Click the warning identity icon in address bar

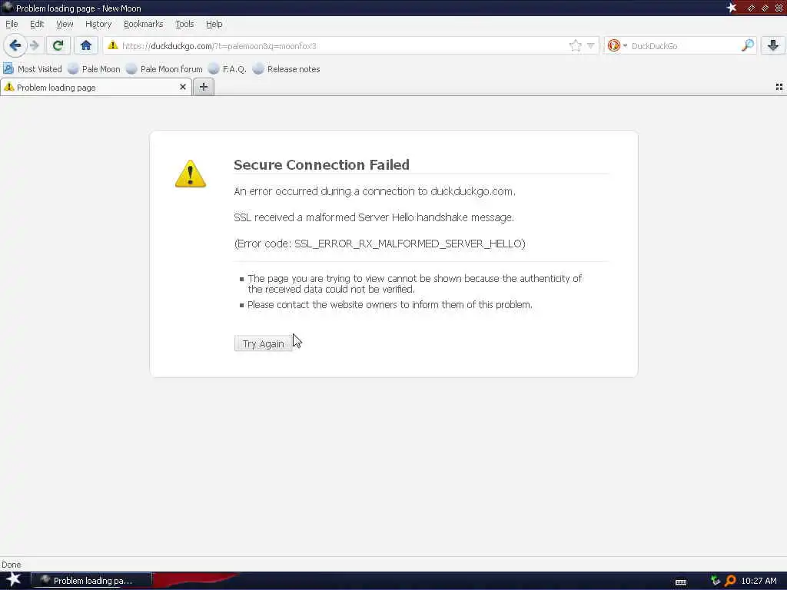pos(113,45)
